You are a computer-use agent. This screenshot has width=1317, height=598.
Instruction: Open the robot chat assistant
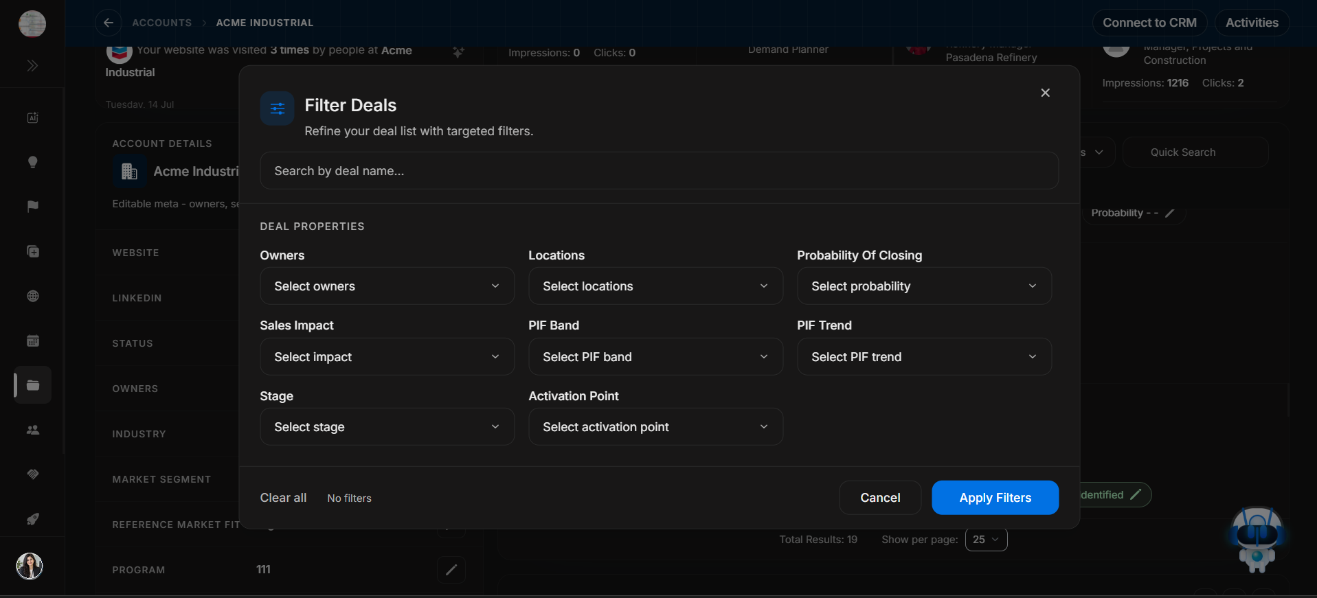(x=1257, y=540)
